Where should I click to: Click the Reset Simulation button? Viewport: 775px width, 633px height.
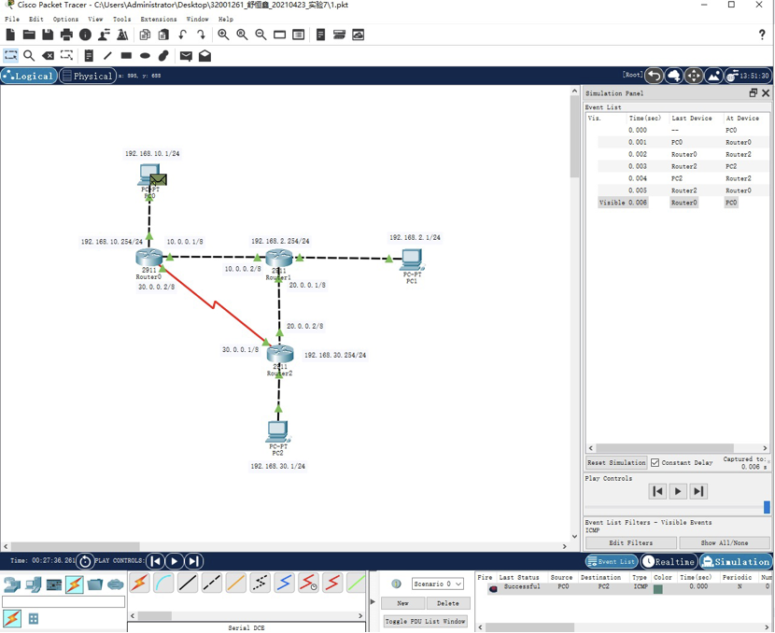pyautogui.click(x=616, y=462)
